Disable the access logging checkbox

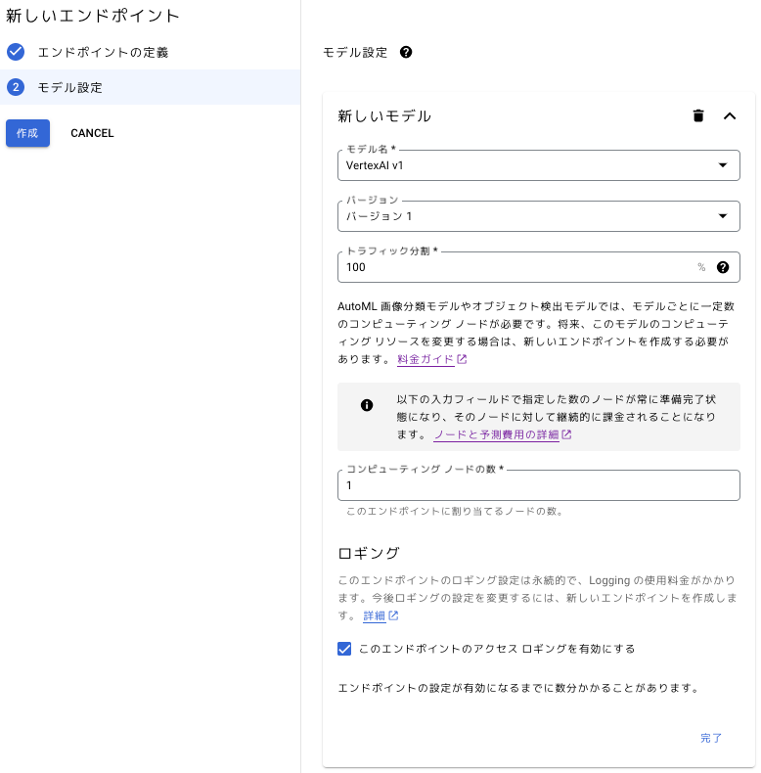344,649
